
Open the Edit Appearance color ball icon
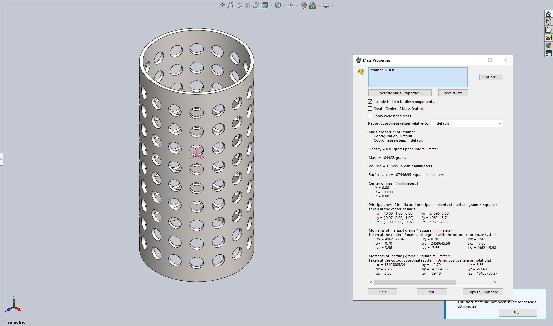pyautogui.click(x=304, y=5)
